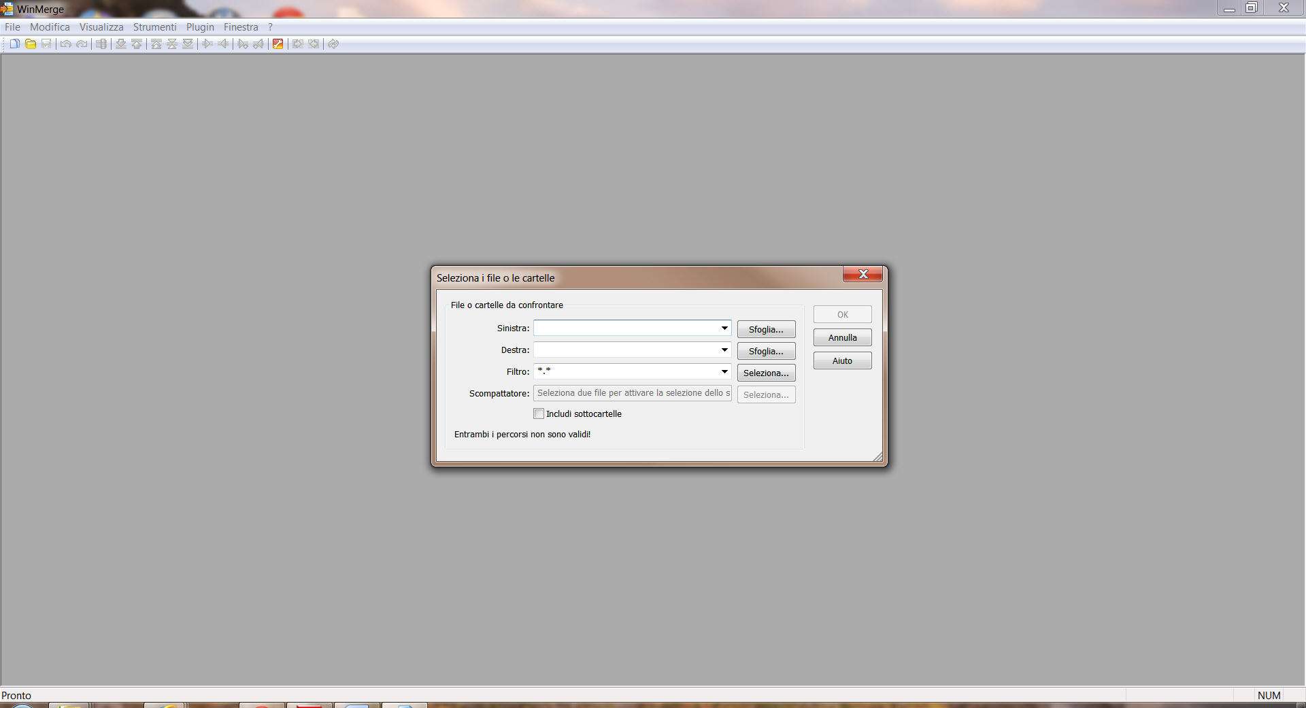Minimize the WinMerge window
The image size is (1306, 708).
[x=1229, y=8]
